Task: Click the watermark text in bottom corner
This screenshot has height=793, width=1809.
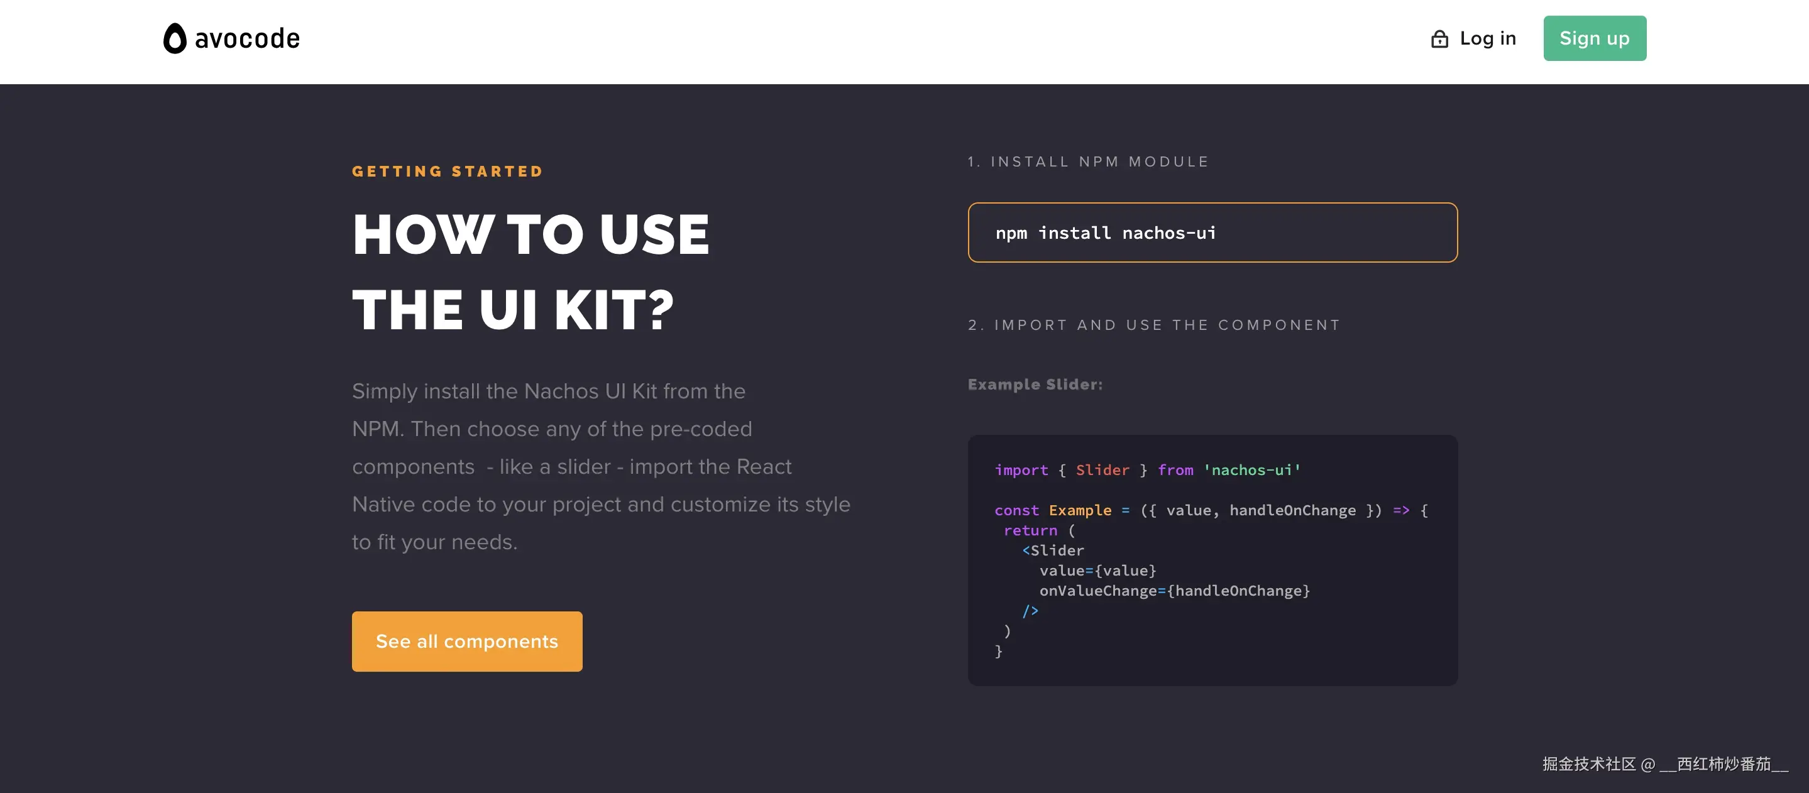Action: point(1664,763)
